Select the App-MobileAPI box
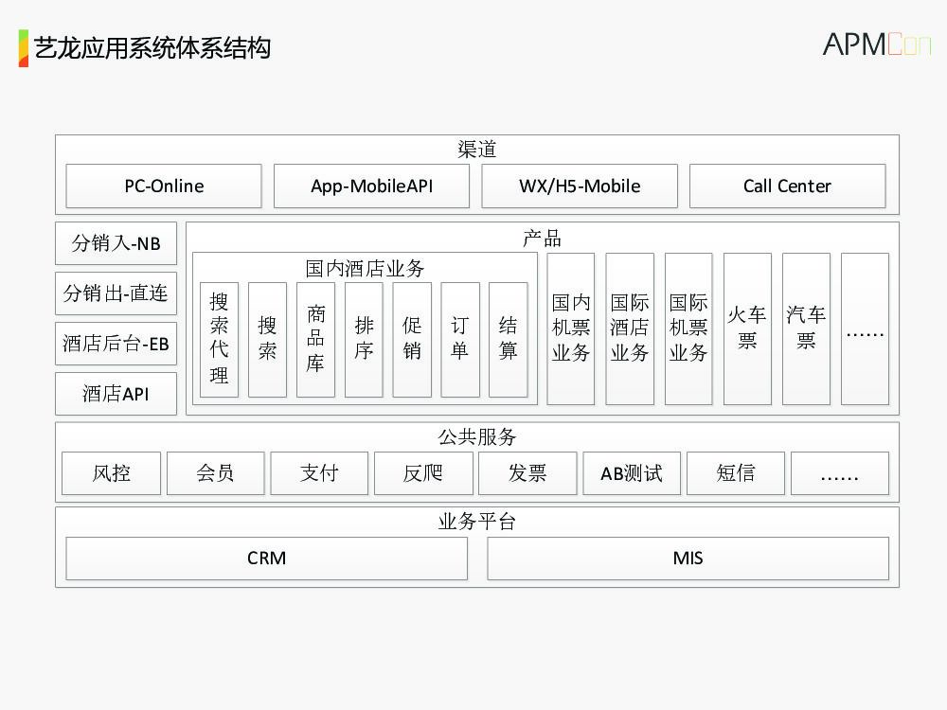Viewport: 947px width, 710px height. (x=371, y=186)
